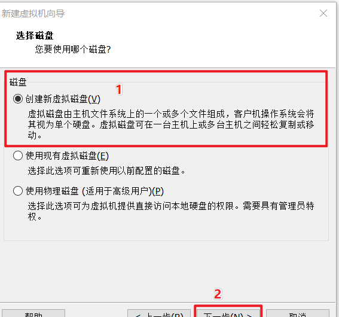The width and height of the screenshot is (339, 317).
Task: Cancel the wizard via 取消 button
Action: [298, 313]
